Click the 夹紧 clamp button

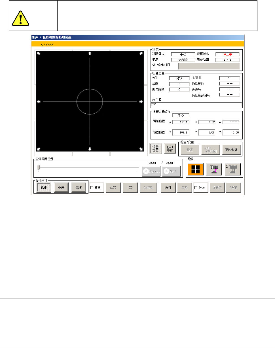click(x=185, y=188)
